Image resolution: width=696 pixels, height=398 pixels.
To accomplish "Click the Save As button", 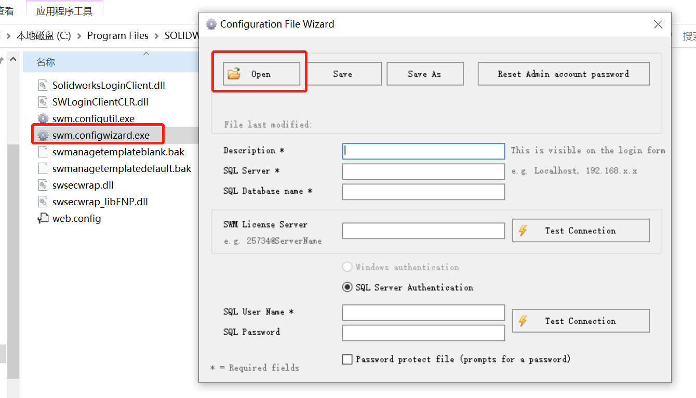I will coord(425,74).
